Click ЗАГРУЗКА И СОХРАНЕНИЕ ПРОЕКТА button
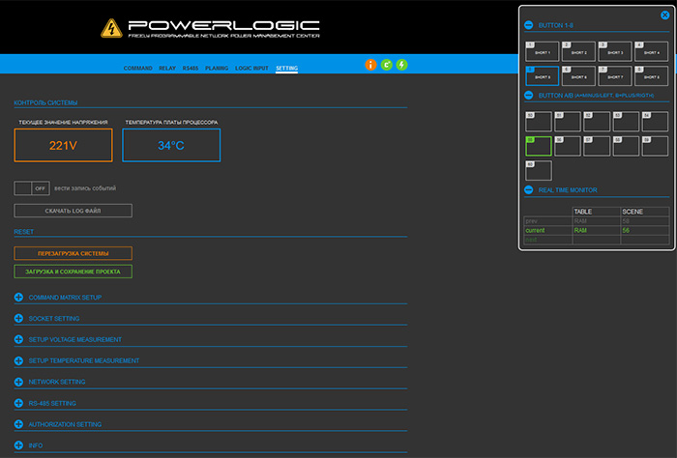 (x=73, y=272)
